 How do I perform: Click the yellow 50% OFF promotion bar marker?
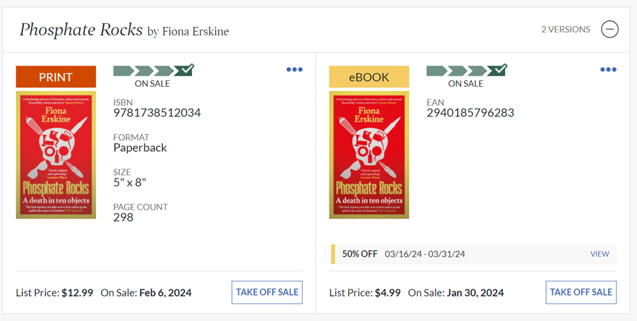[333, 254]
